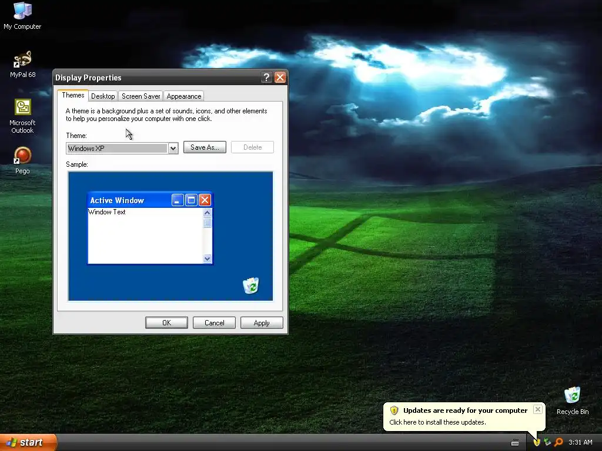Select the MyPal 68 browser shortcut

point(22,64)
